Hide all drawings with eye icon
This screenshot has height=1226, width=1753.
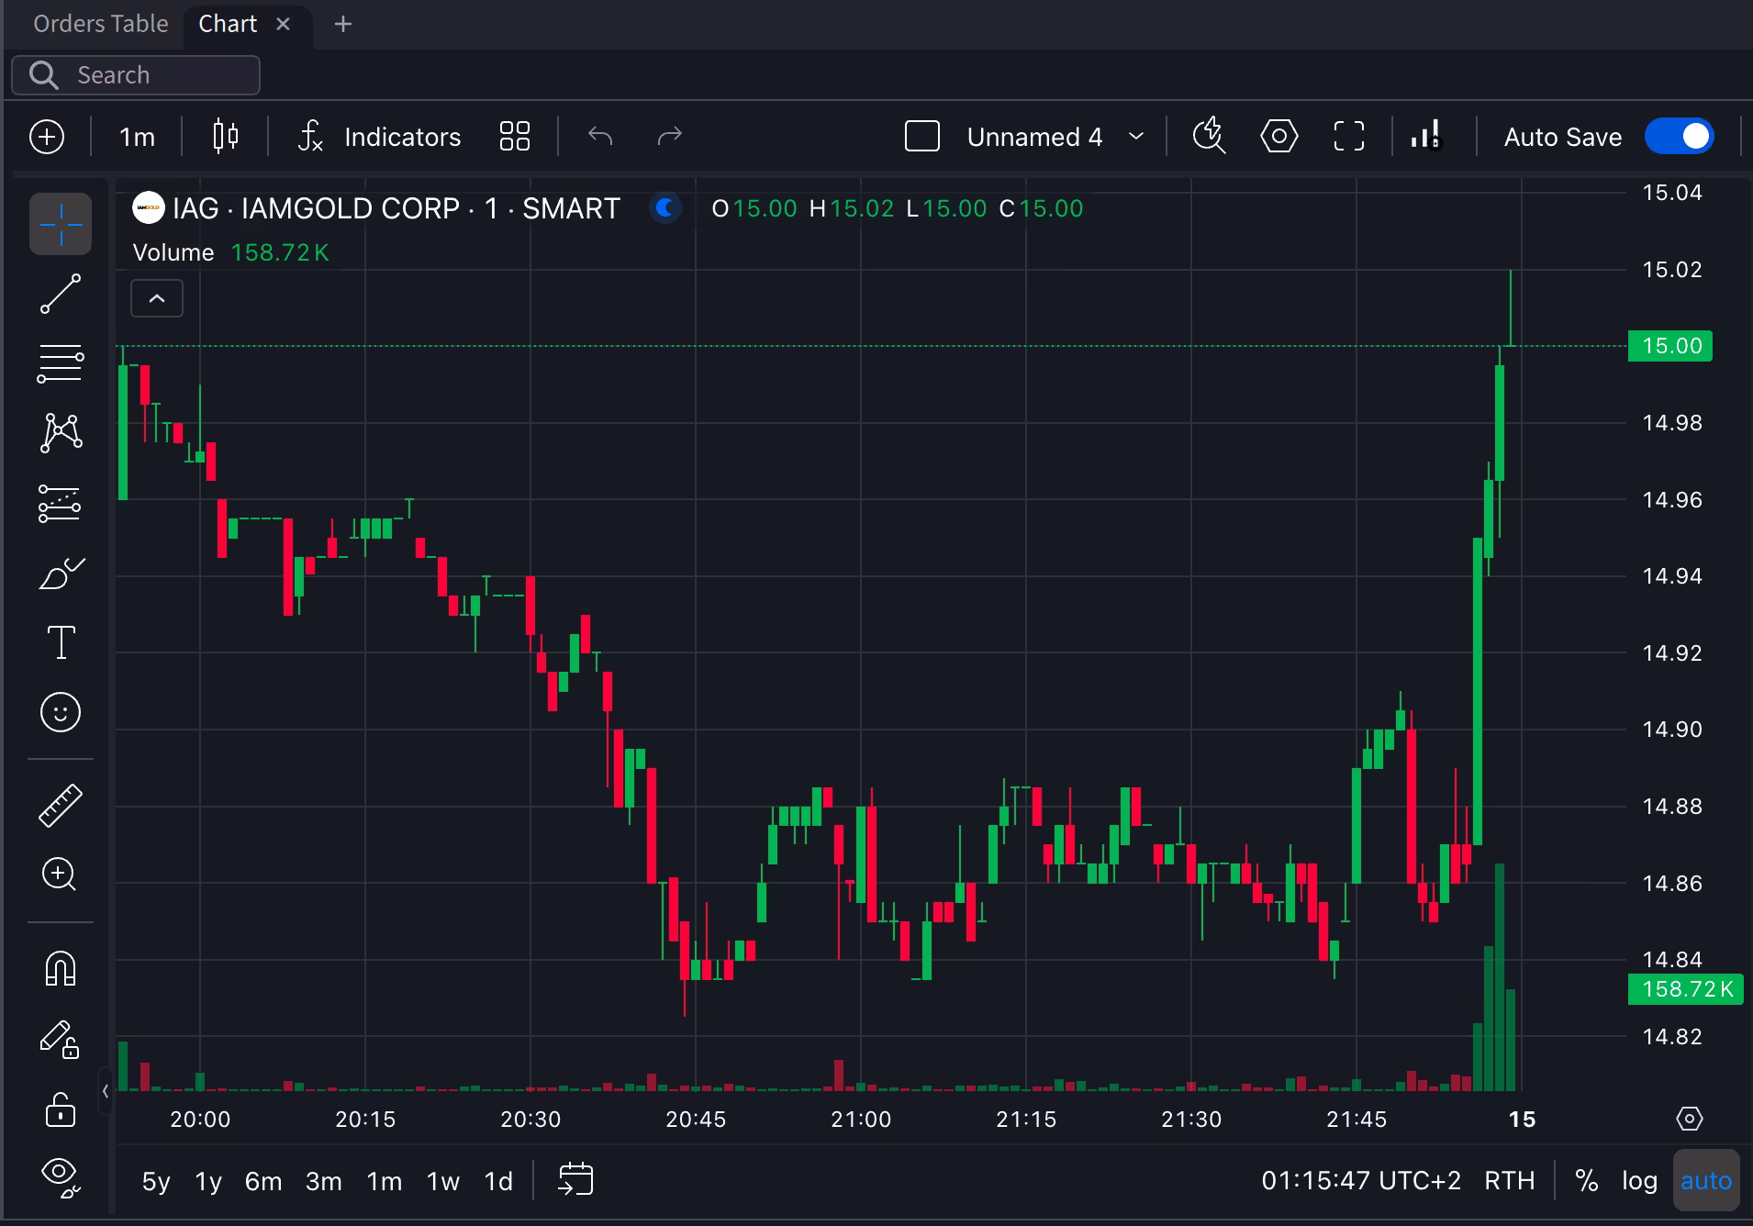tap(61, 1176)
